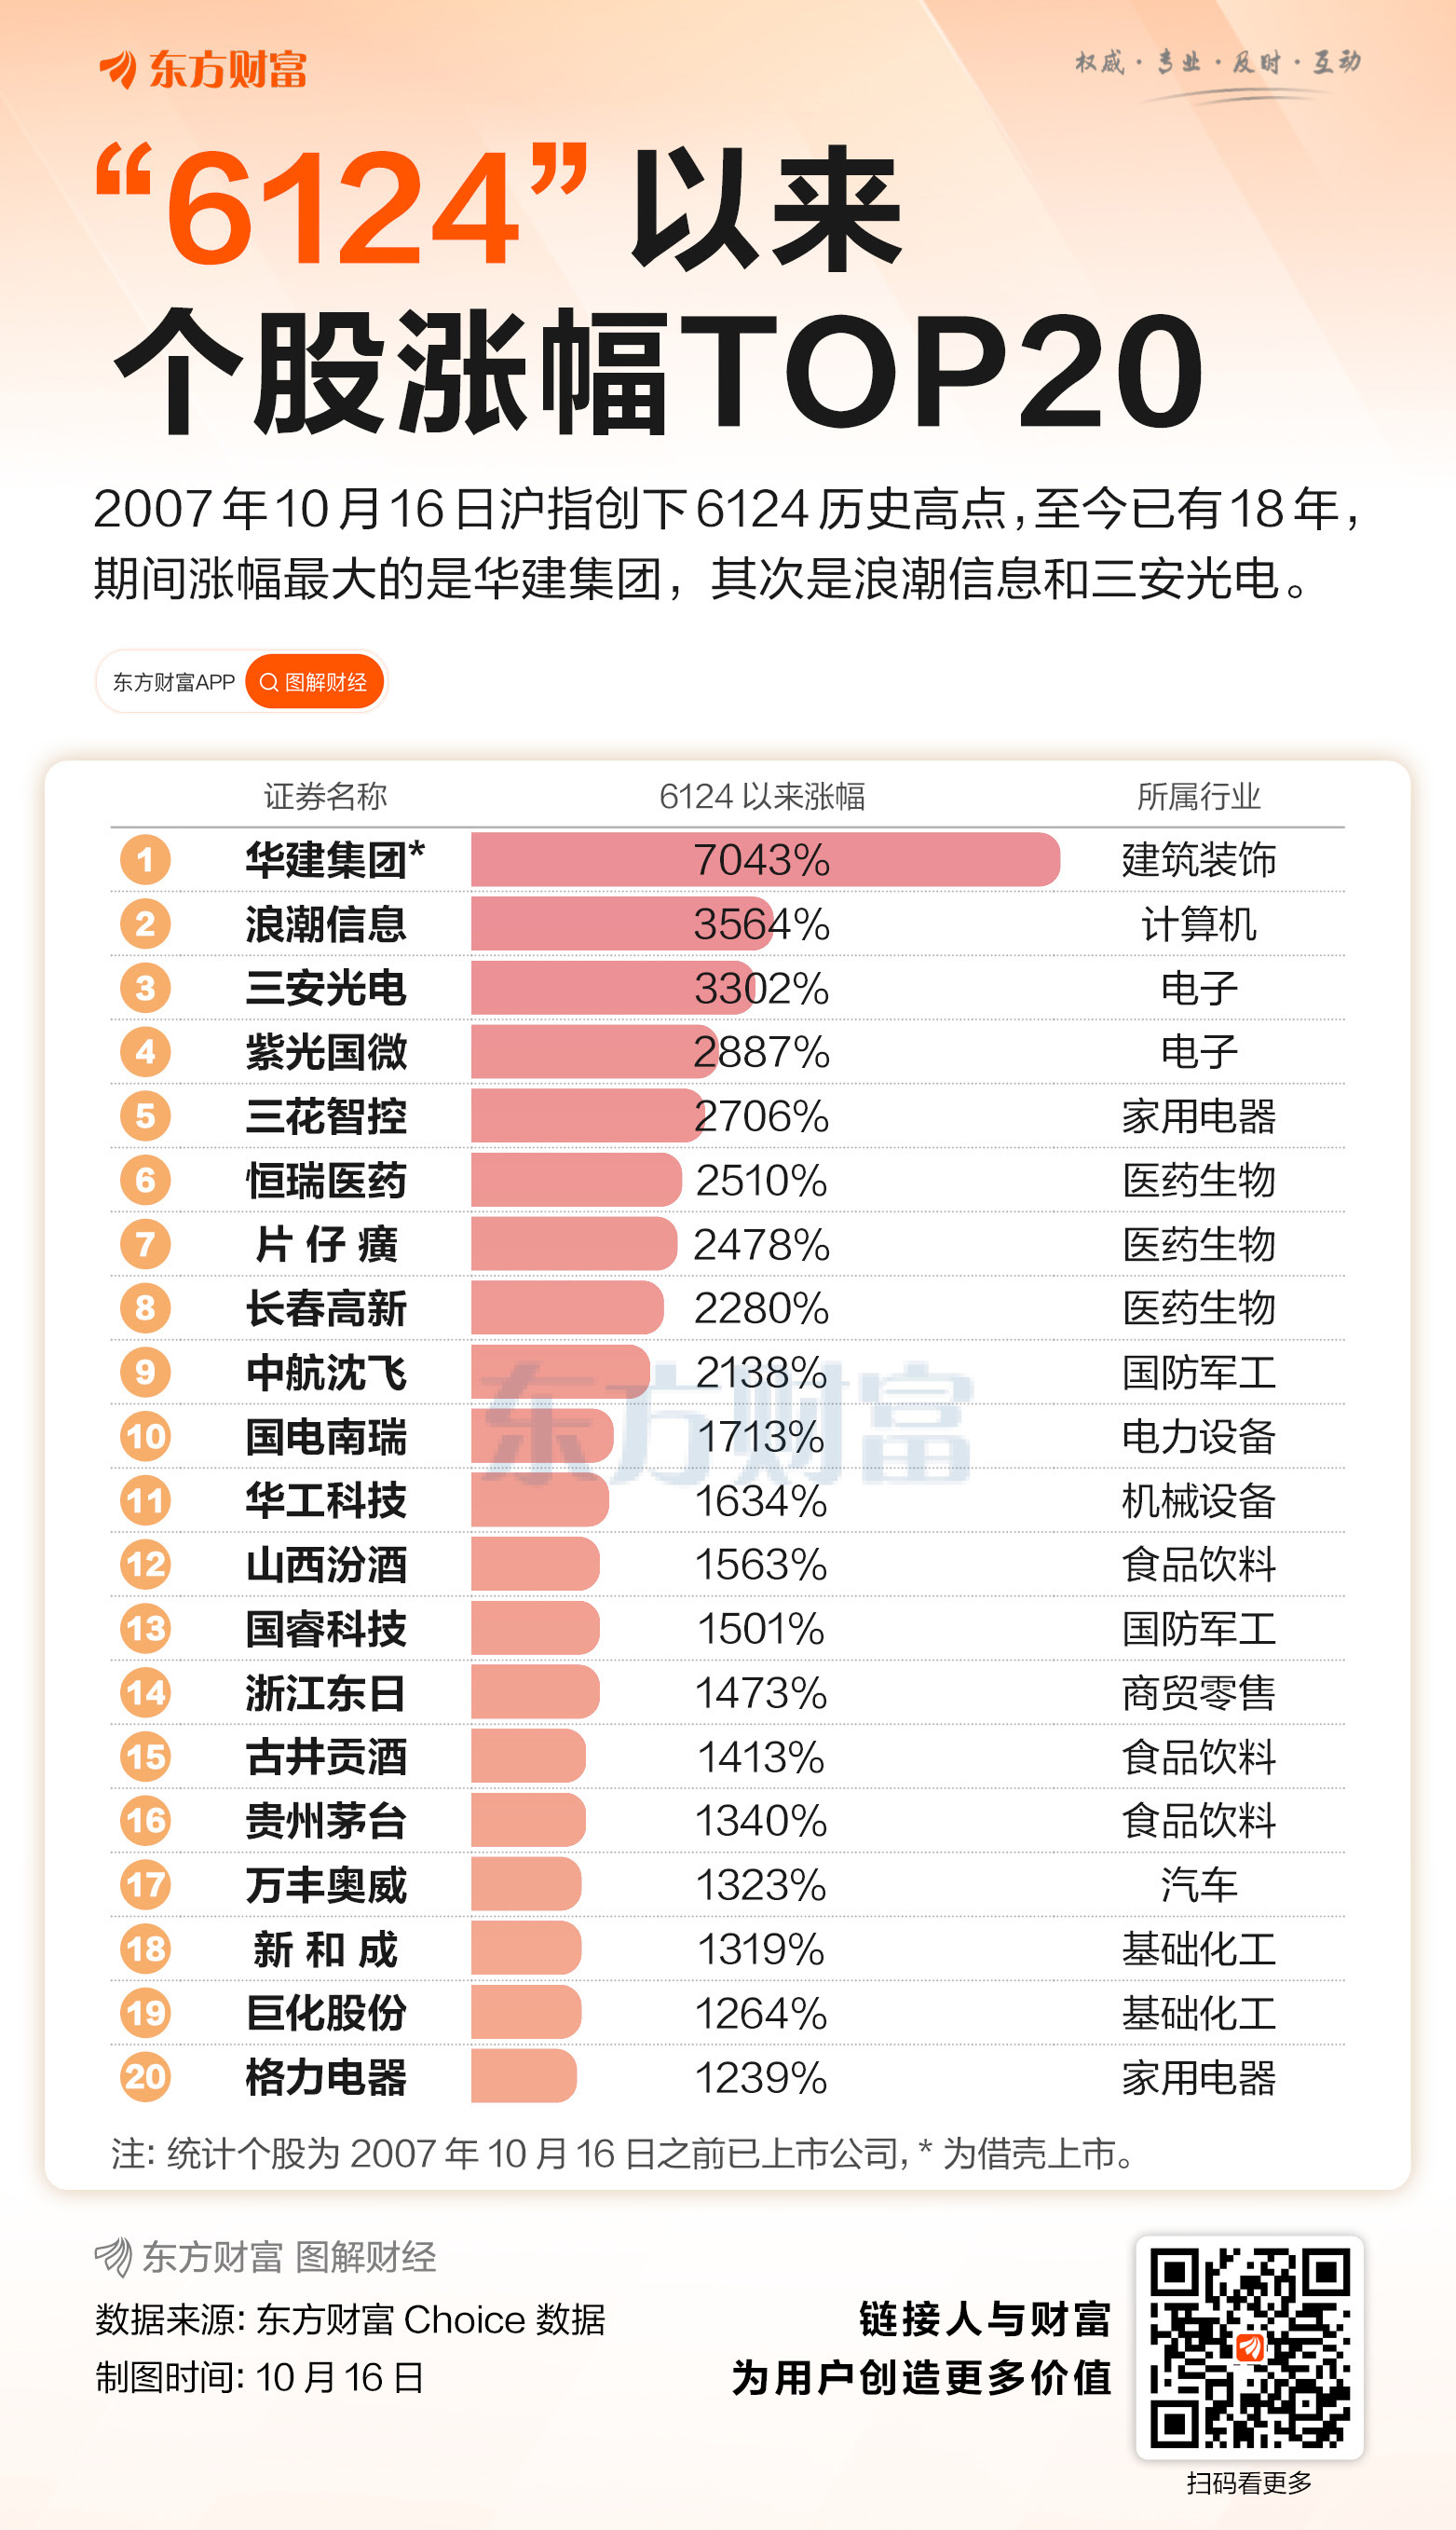Click the 7043% bar for 华建集团
Viewport: 1456px width, 2530px height.
tap(764, 860)
